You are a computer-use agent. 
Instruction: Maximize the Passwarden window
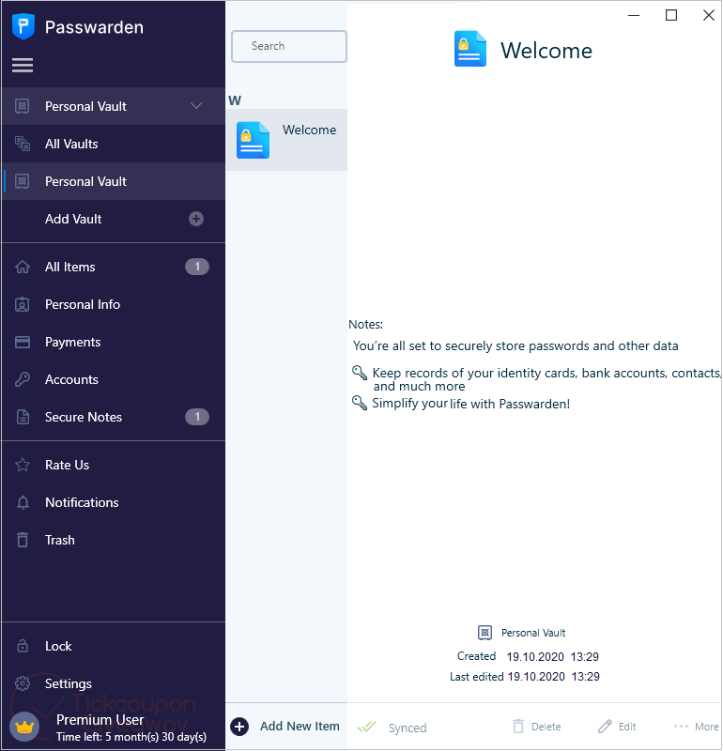pos(671,15)
